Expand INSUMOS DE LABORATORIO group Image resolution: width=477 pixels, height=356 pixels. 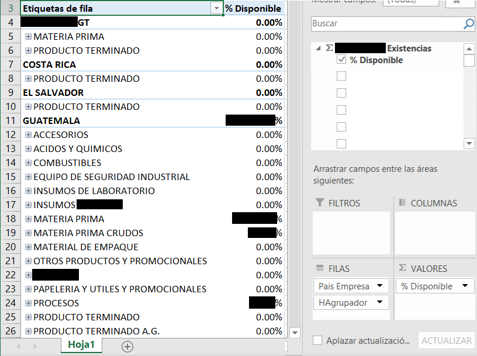tap(28, 191)
